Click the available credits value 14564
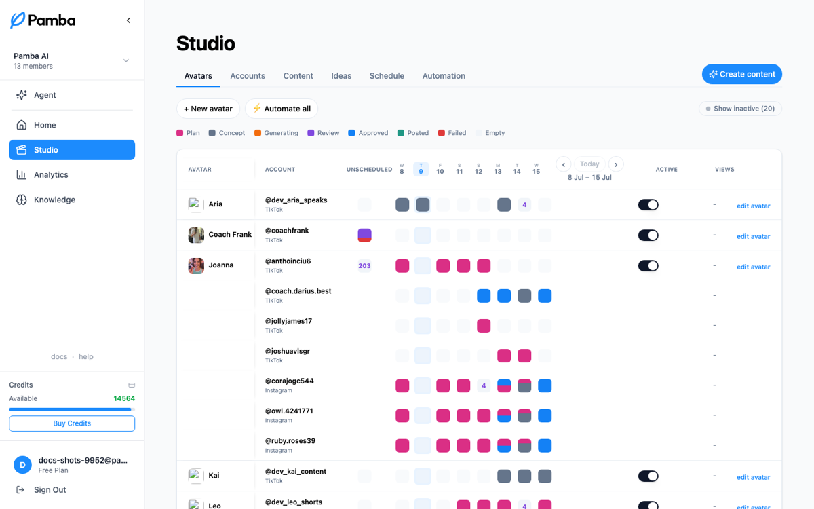814x509 pixels. tap(124, 399)
